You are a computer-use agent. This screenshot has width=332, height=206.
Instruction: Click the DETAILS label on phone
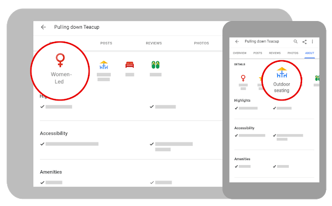(x=240, y=64)
